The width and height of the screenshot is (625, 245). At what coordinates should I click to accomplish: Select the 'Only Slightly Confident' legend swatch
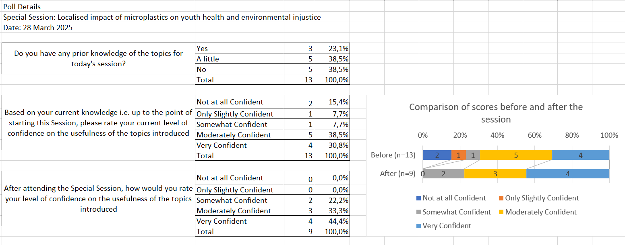501,198
